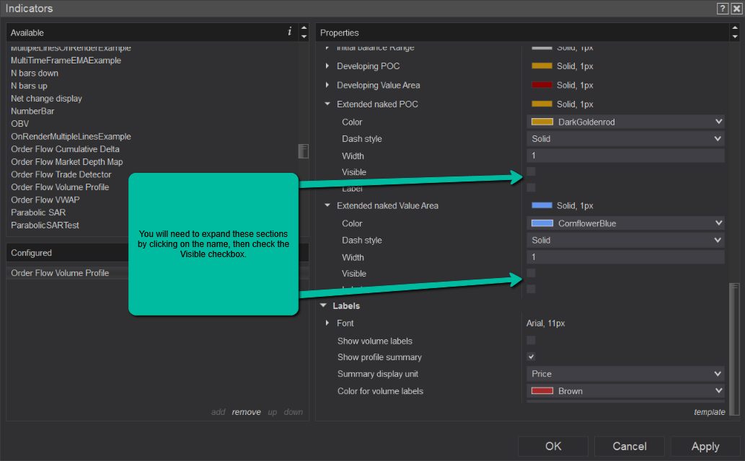Click the help question mark icon
This screenshot has width=745, height=461.
pos(722,9)
